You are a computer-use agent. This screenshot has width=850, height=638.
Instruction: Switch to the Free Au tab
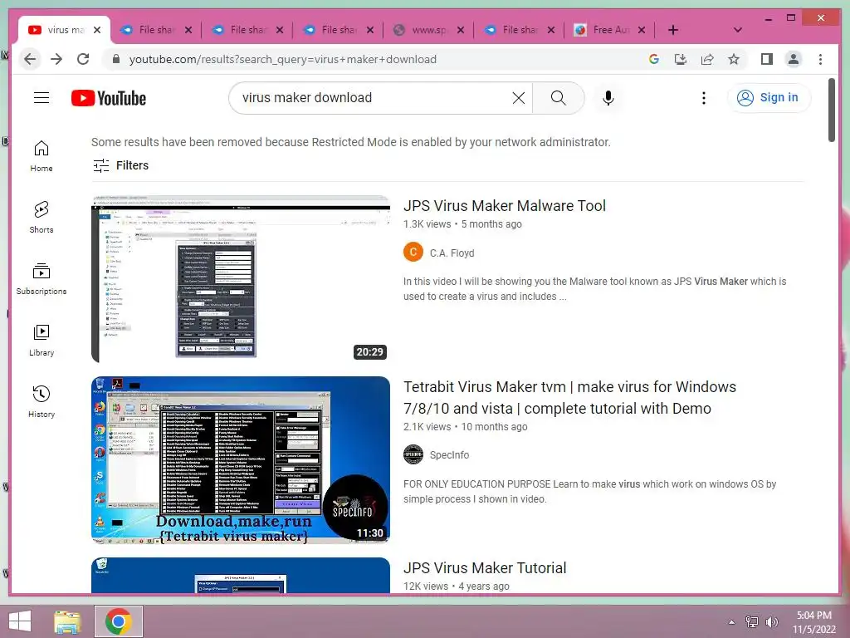(x=610, y=30)
